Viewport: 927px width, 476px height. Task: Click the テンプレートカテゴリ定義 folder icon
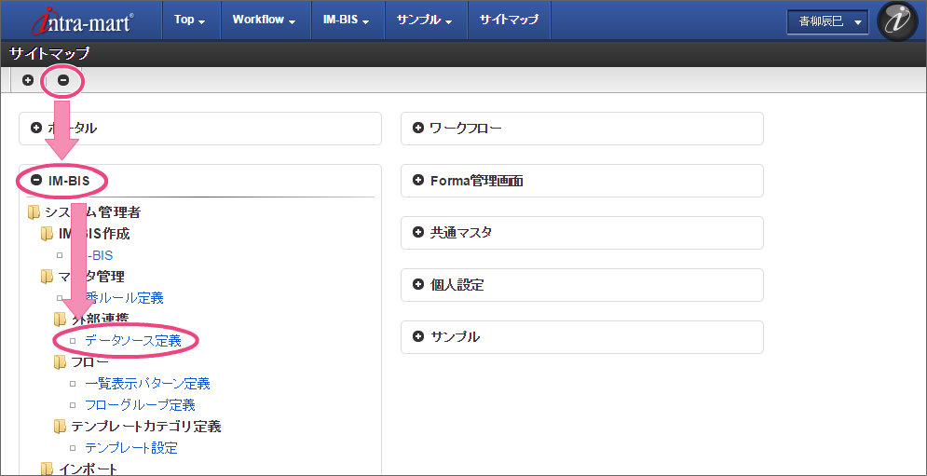pyautogui.click(x=60, y=426)
